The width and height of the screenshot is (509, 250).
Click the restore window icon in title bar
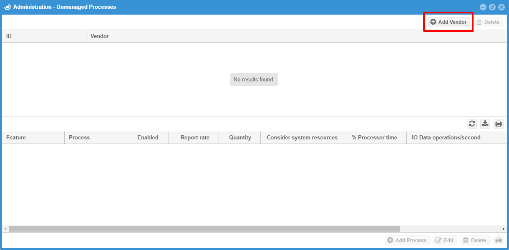(492, 7)
